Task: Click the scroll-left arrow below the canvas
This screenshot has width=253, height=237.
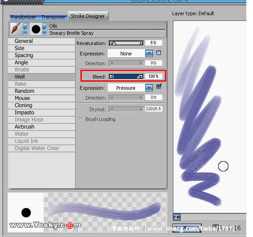Action: click(177, 217)
